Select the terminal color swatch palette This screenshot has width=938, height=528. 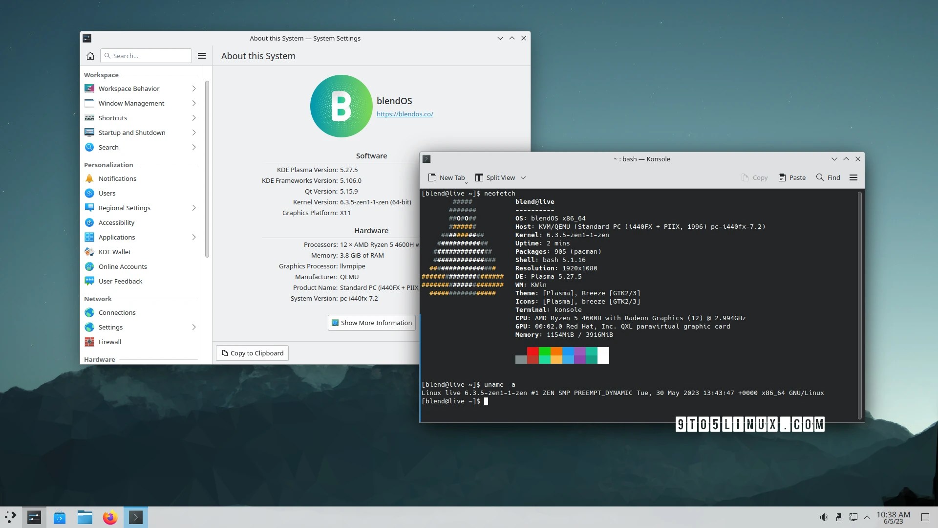coord(562,355)
